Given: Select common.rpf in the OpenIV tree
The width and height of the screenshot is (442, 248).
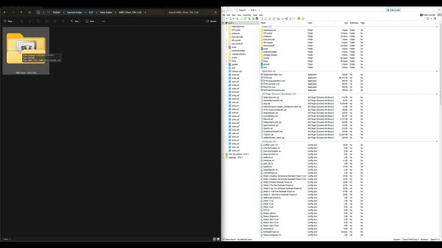Looking at the screenshot, I should 236,71.
